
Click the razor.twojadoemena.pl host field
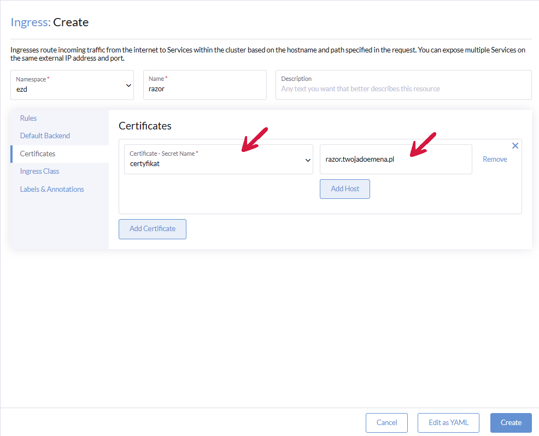(x=395, y=159)
